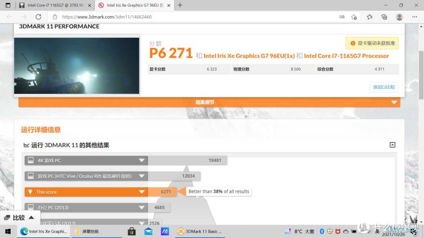Expand the 办公 PC (2013) dropdown
The height and width of the screenshot is (238, 424).
[x=141, y=207]
